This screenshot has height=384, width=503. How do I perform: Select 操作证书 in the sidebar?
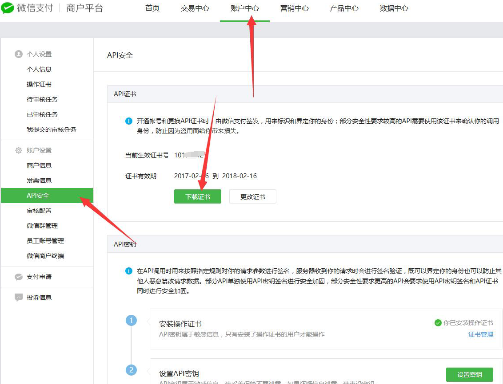[39, 84]
